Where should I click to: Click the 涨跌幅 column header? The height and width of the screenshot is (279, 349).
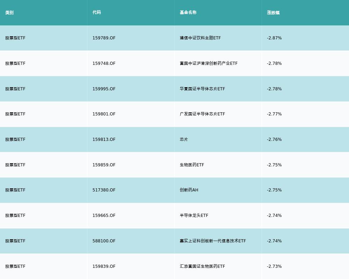tap(273, 13)
